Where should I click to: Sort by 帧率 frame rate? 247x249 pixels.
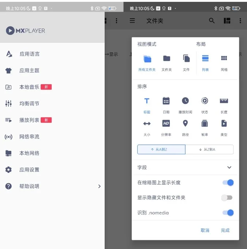(205, 128)
